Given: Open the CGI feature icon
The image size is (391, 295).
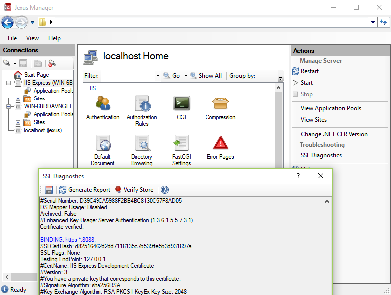Looking at the screenshot, I should tap(181, 108).
